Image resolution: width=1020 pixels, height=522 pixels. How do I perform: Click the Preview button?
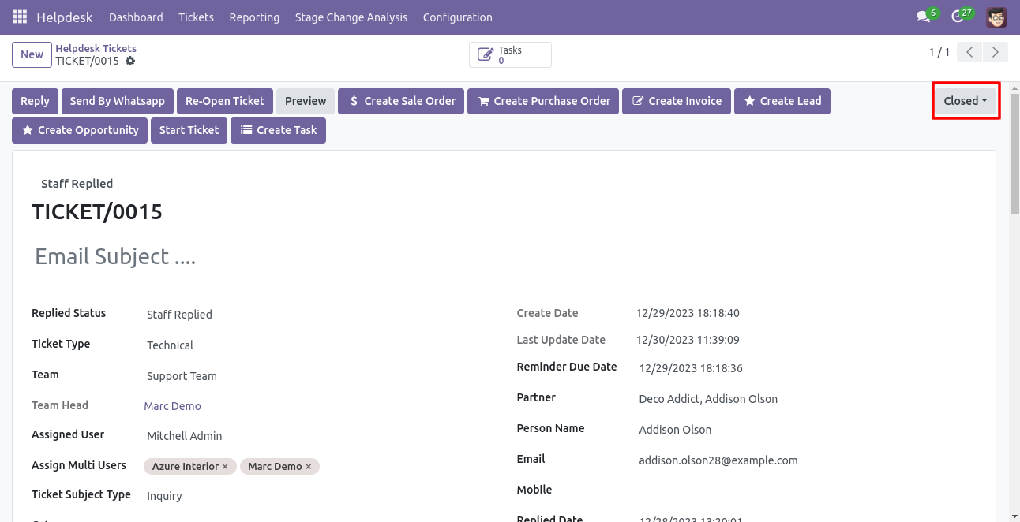[306, 101]
